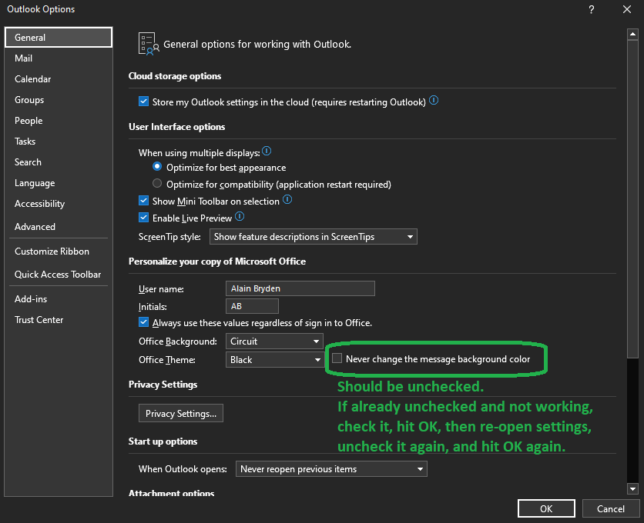Open the When Outlook opens dropdown
This screenshot has height=523, width=644.
pyautogui.click(x=331, y=469)
